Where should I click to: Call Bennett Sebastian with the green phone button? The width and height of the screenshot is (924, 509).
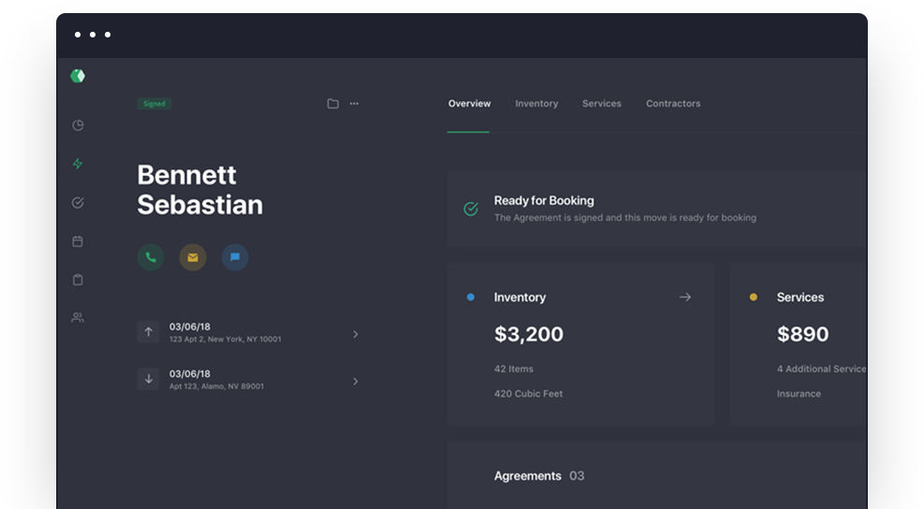pyautogui.click(x=151, y=257)
